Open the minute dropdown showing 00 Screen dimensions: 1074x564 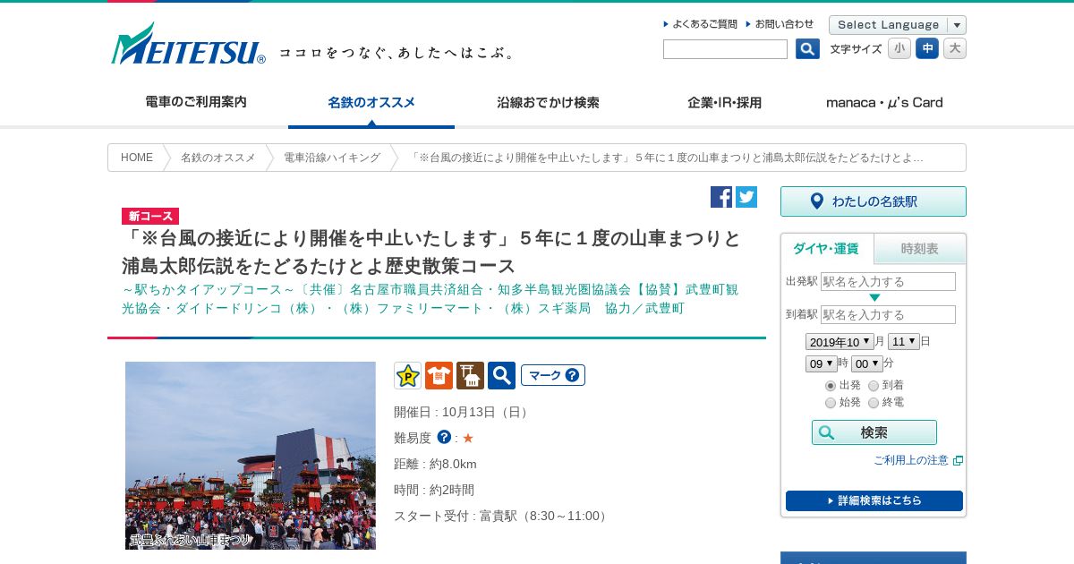pyautogui.click(x=866, y=363)
